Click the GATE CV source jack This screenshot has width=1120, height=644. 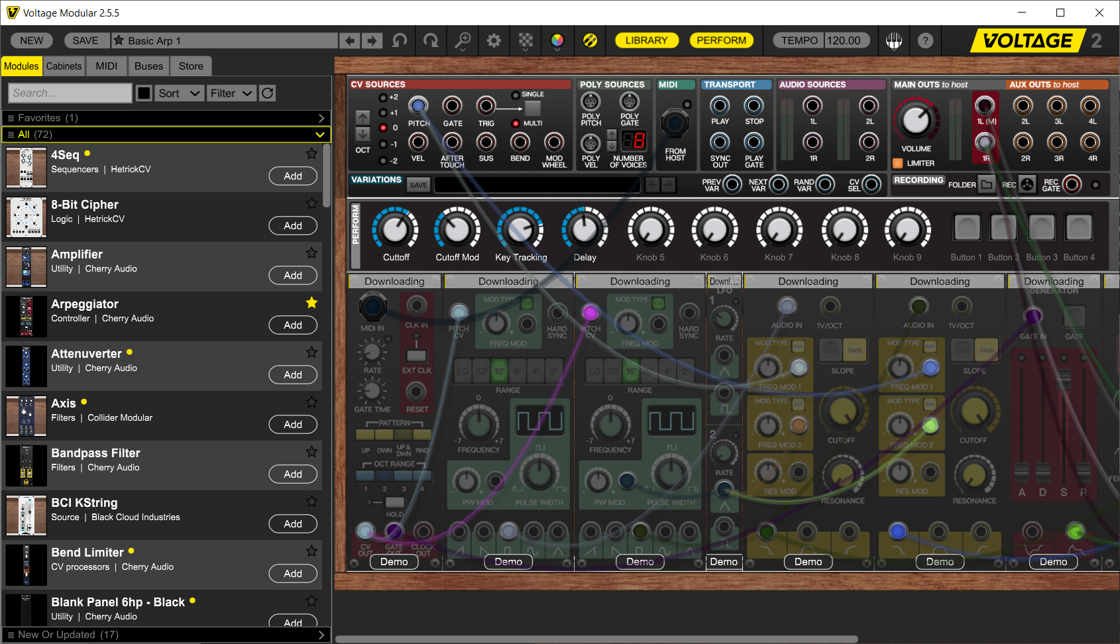coord(452,105)
